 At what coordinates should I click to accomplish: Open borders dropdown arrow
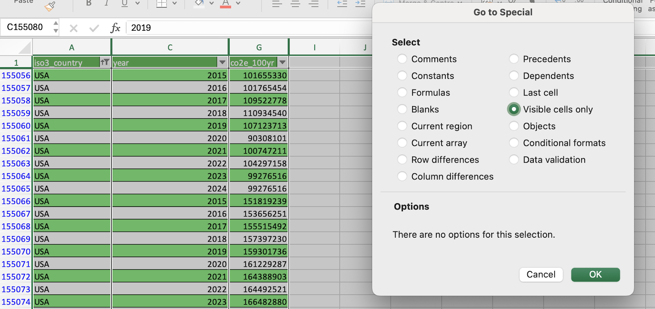174,3
